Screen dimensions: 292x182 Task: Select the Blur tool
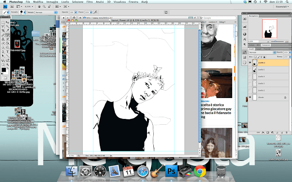(3, 47)
